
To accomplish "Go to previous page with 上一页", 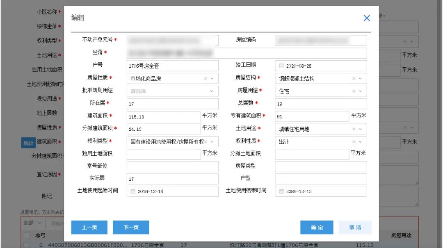I will tap(89, 228).
